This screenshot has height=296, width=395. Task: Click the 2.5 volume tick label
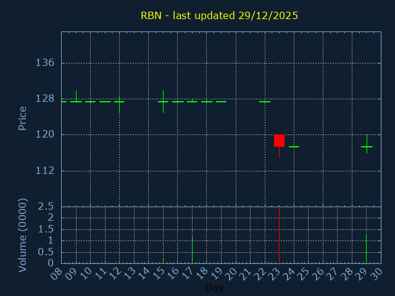click(47, 206)
